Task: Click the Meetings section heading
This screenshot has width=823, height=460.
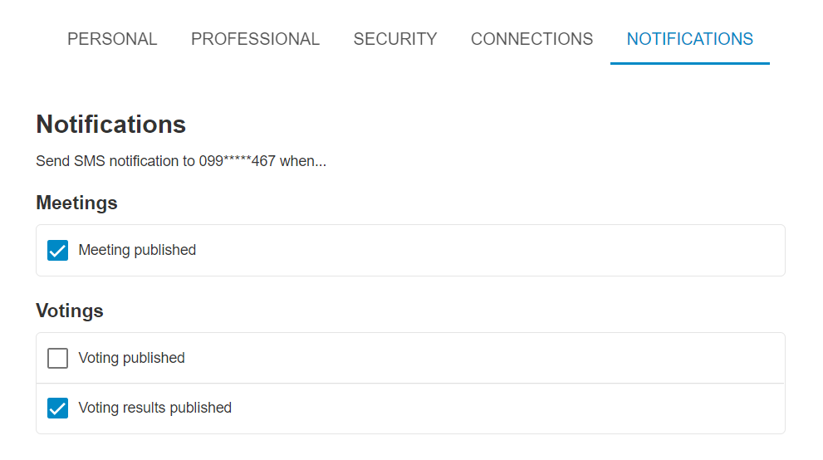Action: click(x=76, y=203)
